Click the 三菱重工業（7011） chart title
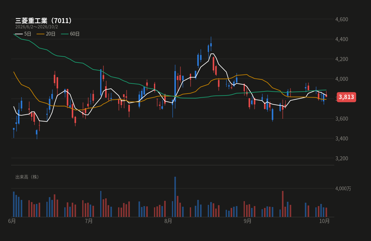This screenshot has height=241, width=371. [x=44, y=21]
